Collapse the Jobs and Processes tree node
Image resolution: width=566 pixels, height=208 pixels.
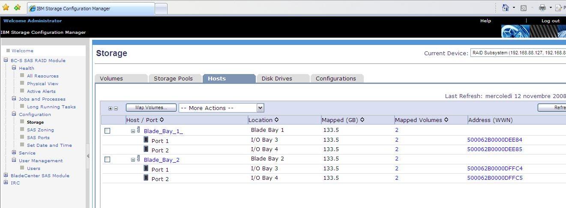click(14, 99)
